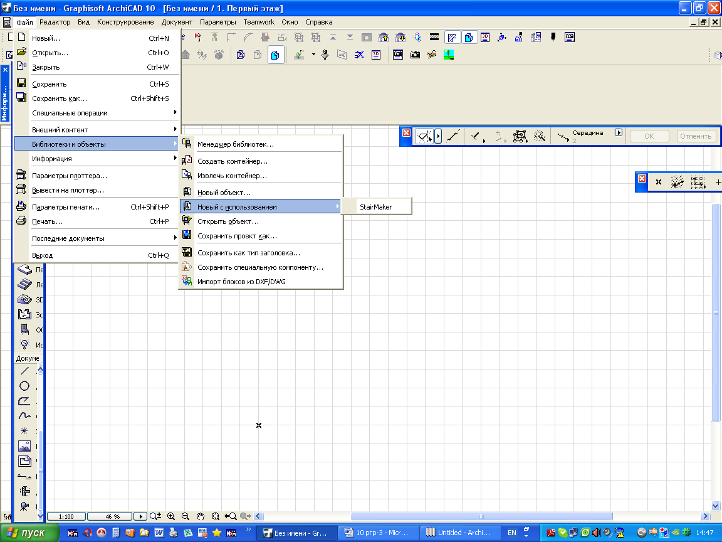Click the toolbox scroll down arrow

(40, 516)
